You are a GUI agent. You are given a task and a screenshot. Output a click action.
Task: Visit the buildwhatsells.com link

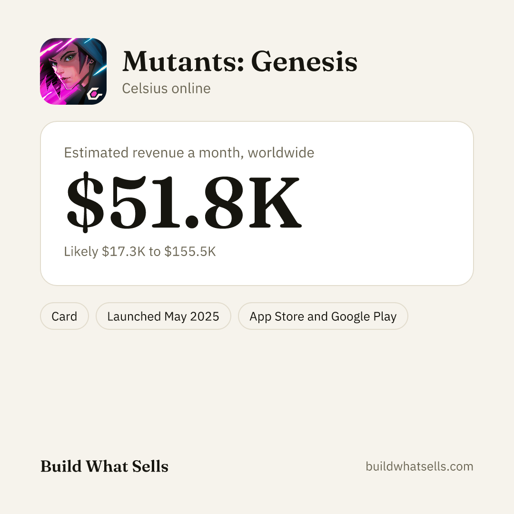click(419, 466)
